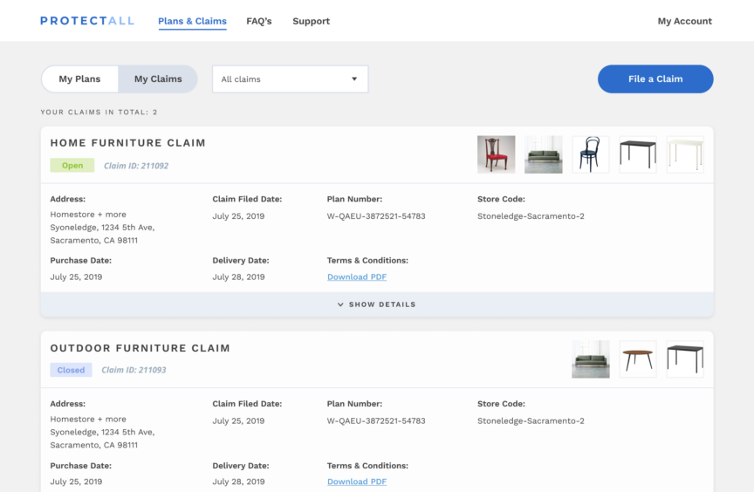The width and height of the screenshot is (754, 492).
Task: Click Home Furniture Claim's store code Stoneledge-Sacramento-2
Action: [x=531, y=216]
